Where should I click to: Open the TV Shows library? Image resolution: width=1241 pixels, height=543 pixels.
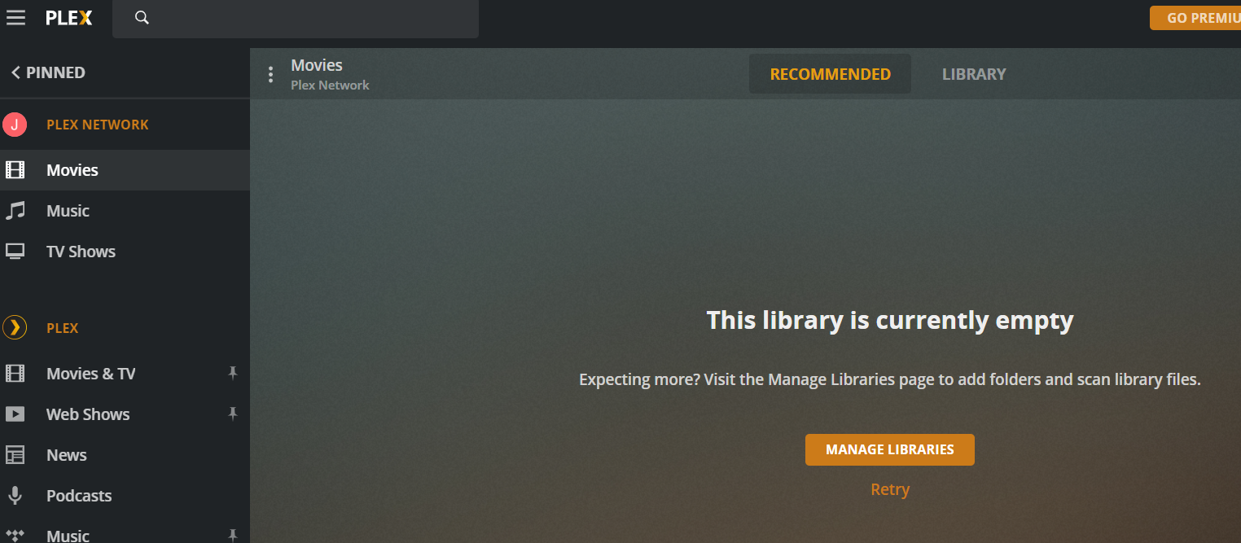[125, 252]
